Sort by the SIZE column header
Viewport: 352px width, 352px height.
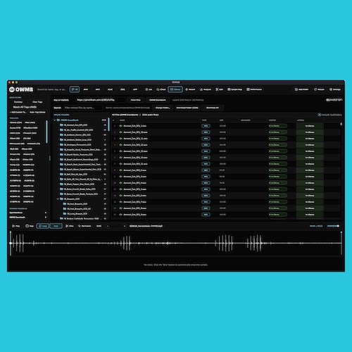pyautogui.click(x=222, y=120)
